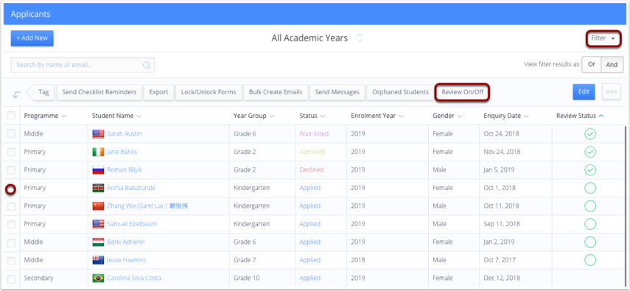The image size is (630, 291).
Task: Open Jesse Hawkins' student profile link
Action: 126,260
